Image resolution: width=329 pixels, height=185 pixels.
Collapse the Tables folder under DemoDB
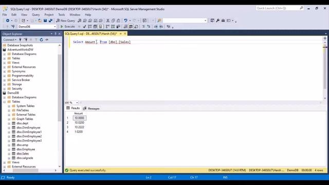pos(5,102)
